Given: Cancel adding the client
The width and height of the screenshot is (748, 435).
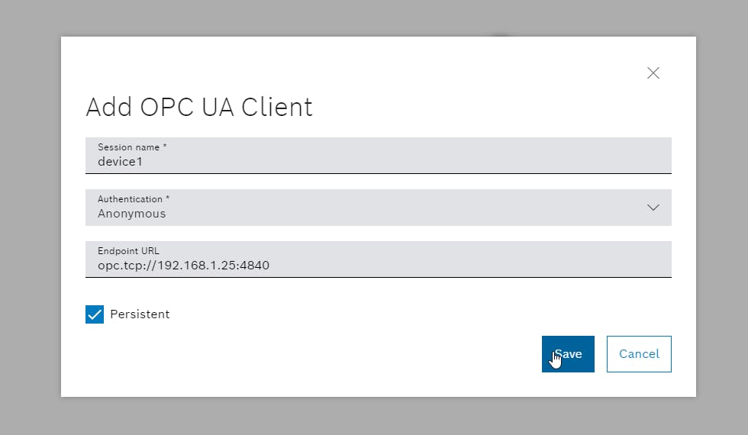Looking at the screenshot, I should pos(639,354).
